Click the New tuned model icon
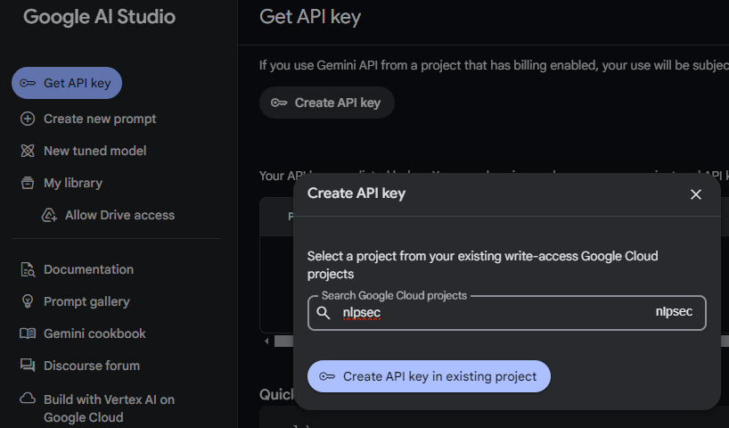 [x=28, y=151]
